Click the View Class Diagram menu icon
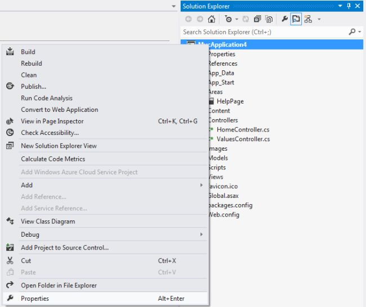This screenshot has height=307, width=366. [10, 221]
